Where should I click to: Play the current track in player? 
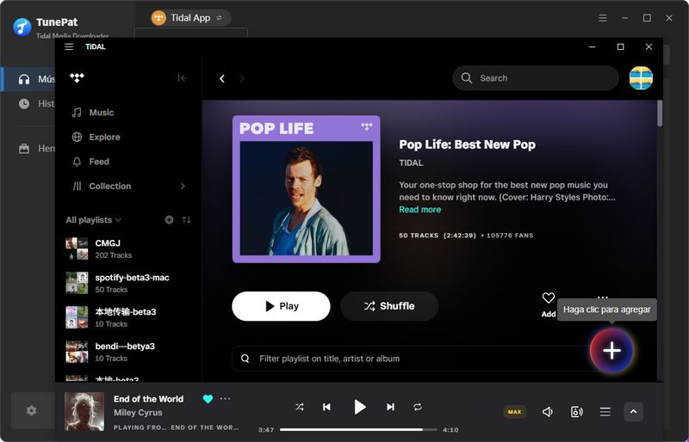click(359, 407)
